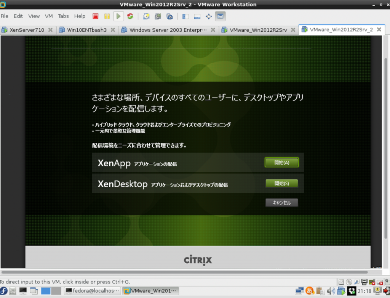Open the View menu
The width and height of the screenshot is (390, 298).
[x=34, y=16]
